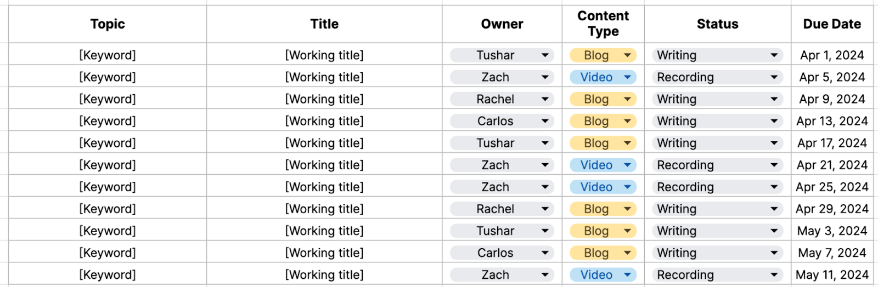Select the Due Date header cell

pyautogui.click(x=831, y=24)
